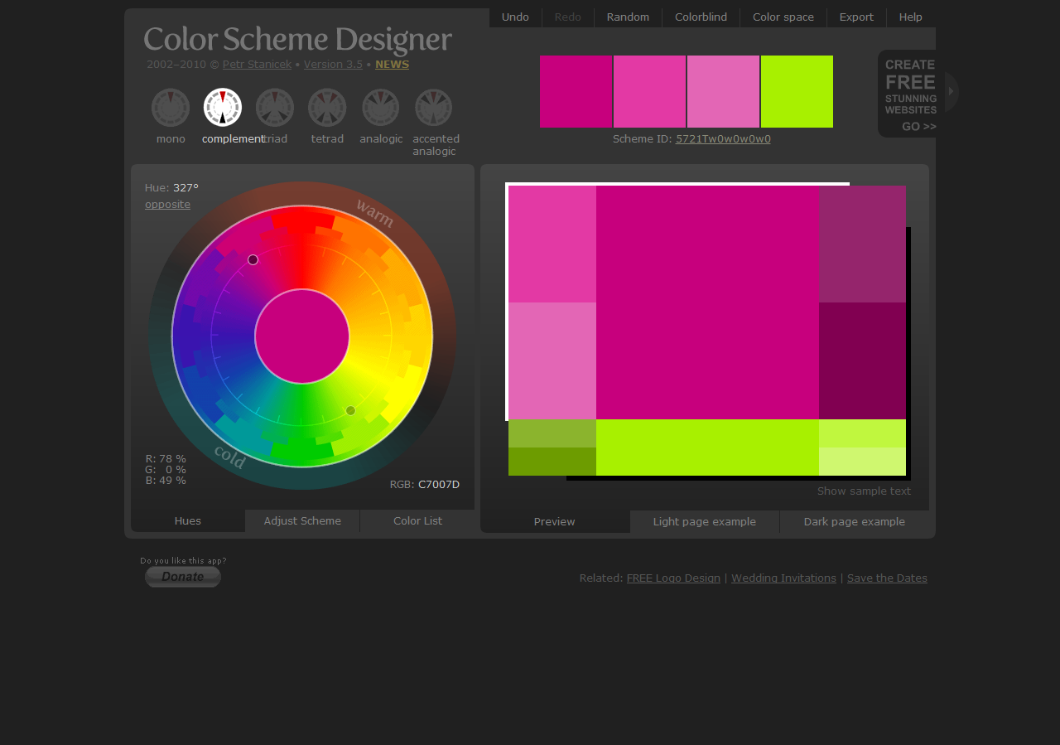Click the opposite hue link
Image resolution: width=1060 pixels, height=745 pixels.
tap(167, 204)
